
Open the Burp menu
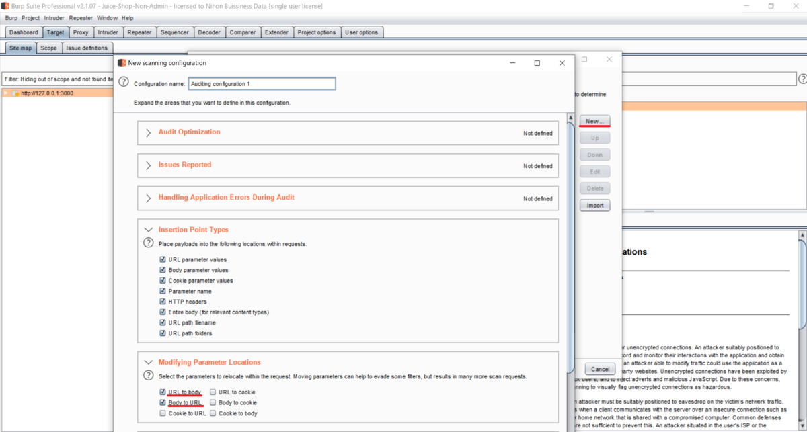(x=11, y=18)
